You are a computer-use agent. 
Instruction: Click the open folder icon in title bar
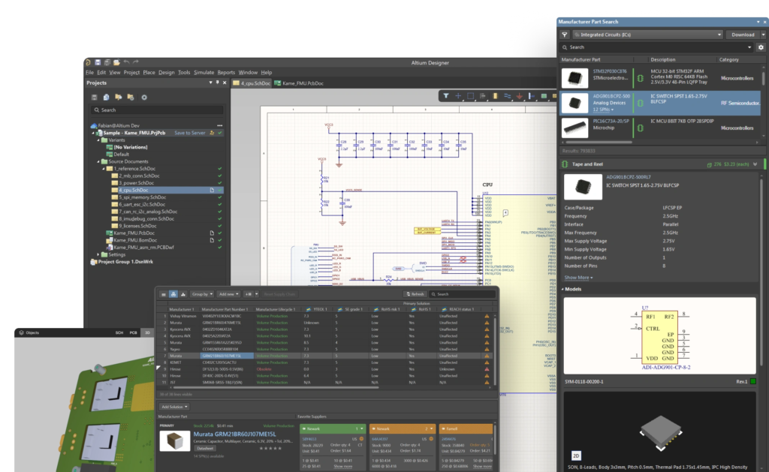[x=116, y=62]
